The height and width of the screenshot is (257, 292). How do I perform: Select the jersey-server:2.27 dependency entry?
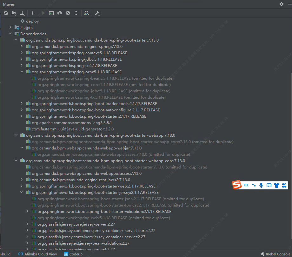[76, 224]
